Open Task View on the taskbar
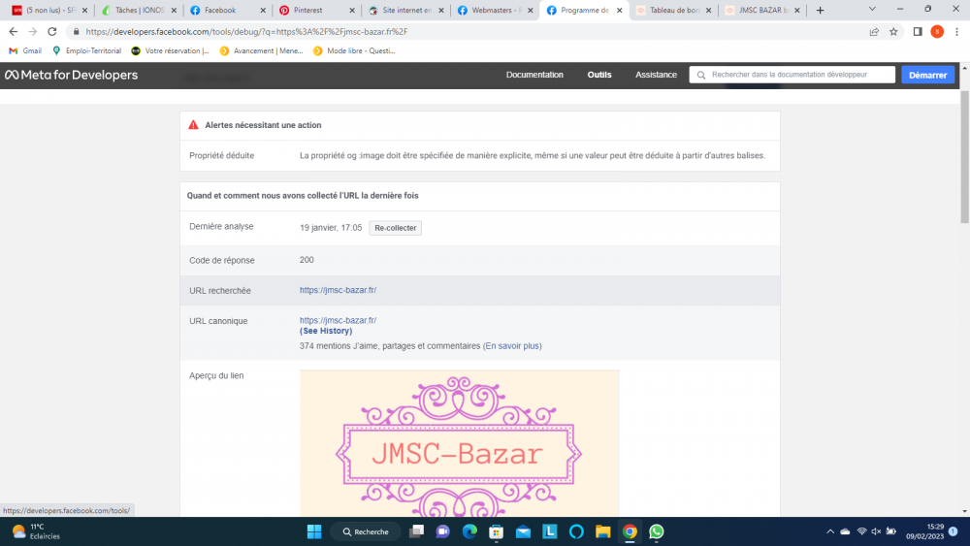The width and height of the screenshot is (970, 546). click(417, 531)
